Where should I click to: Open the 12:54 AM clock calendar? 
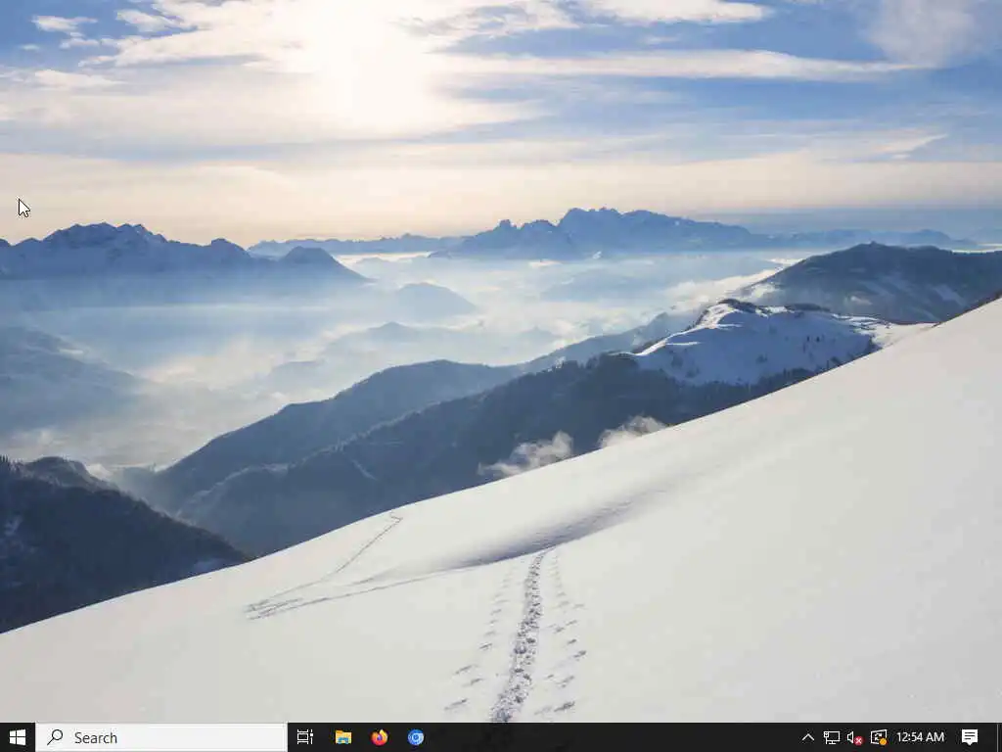pyautogui.click(x=920, y=737)
